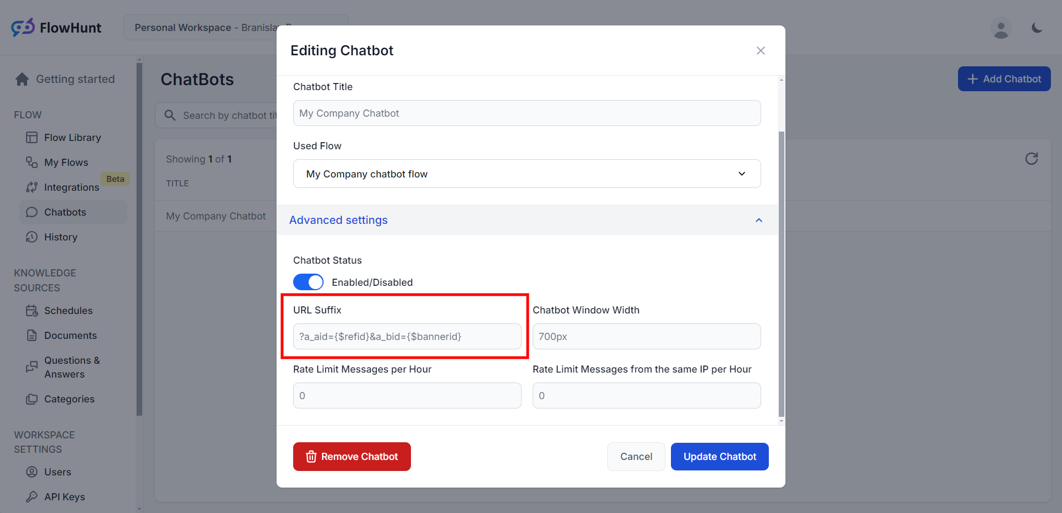Click the search magnifier icon

click(x=170, y=116)
